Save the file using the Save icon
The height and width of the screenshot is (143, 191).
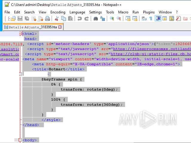(x=20, y=18)
